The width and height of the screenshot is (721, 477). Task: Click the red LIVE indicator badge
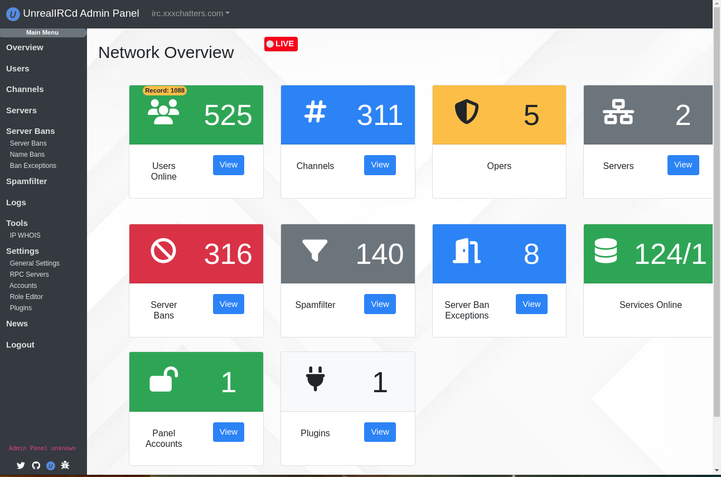[281, 44]
